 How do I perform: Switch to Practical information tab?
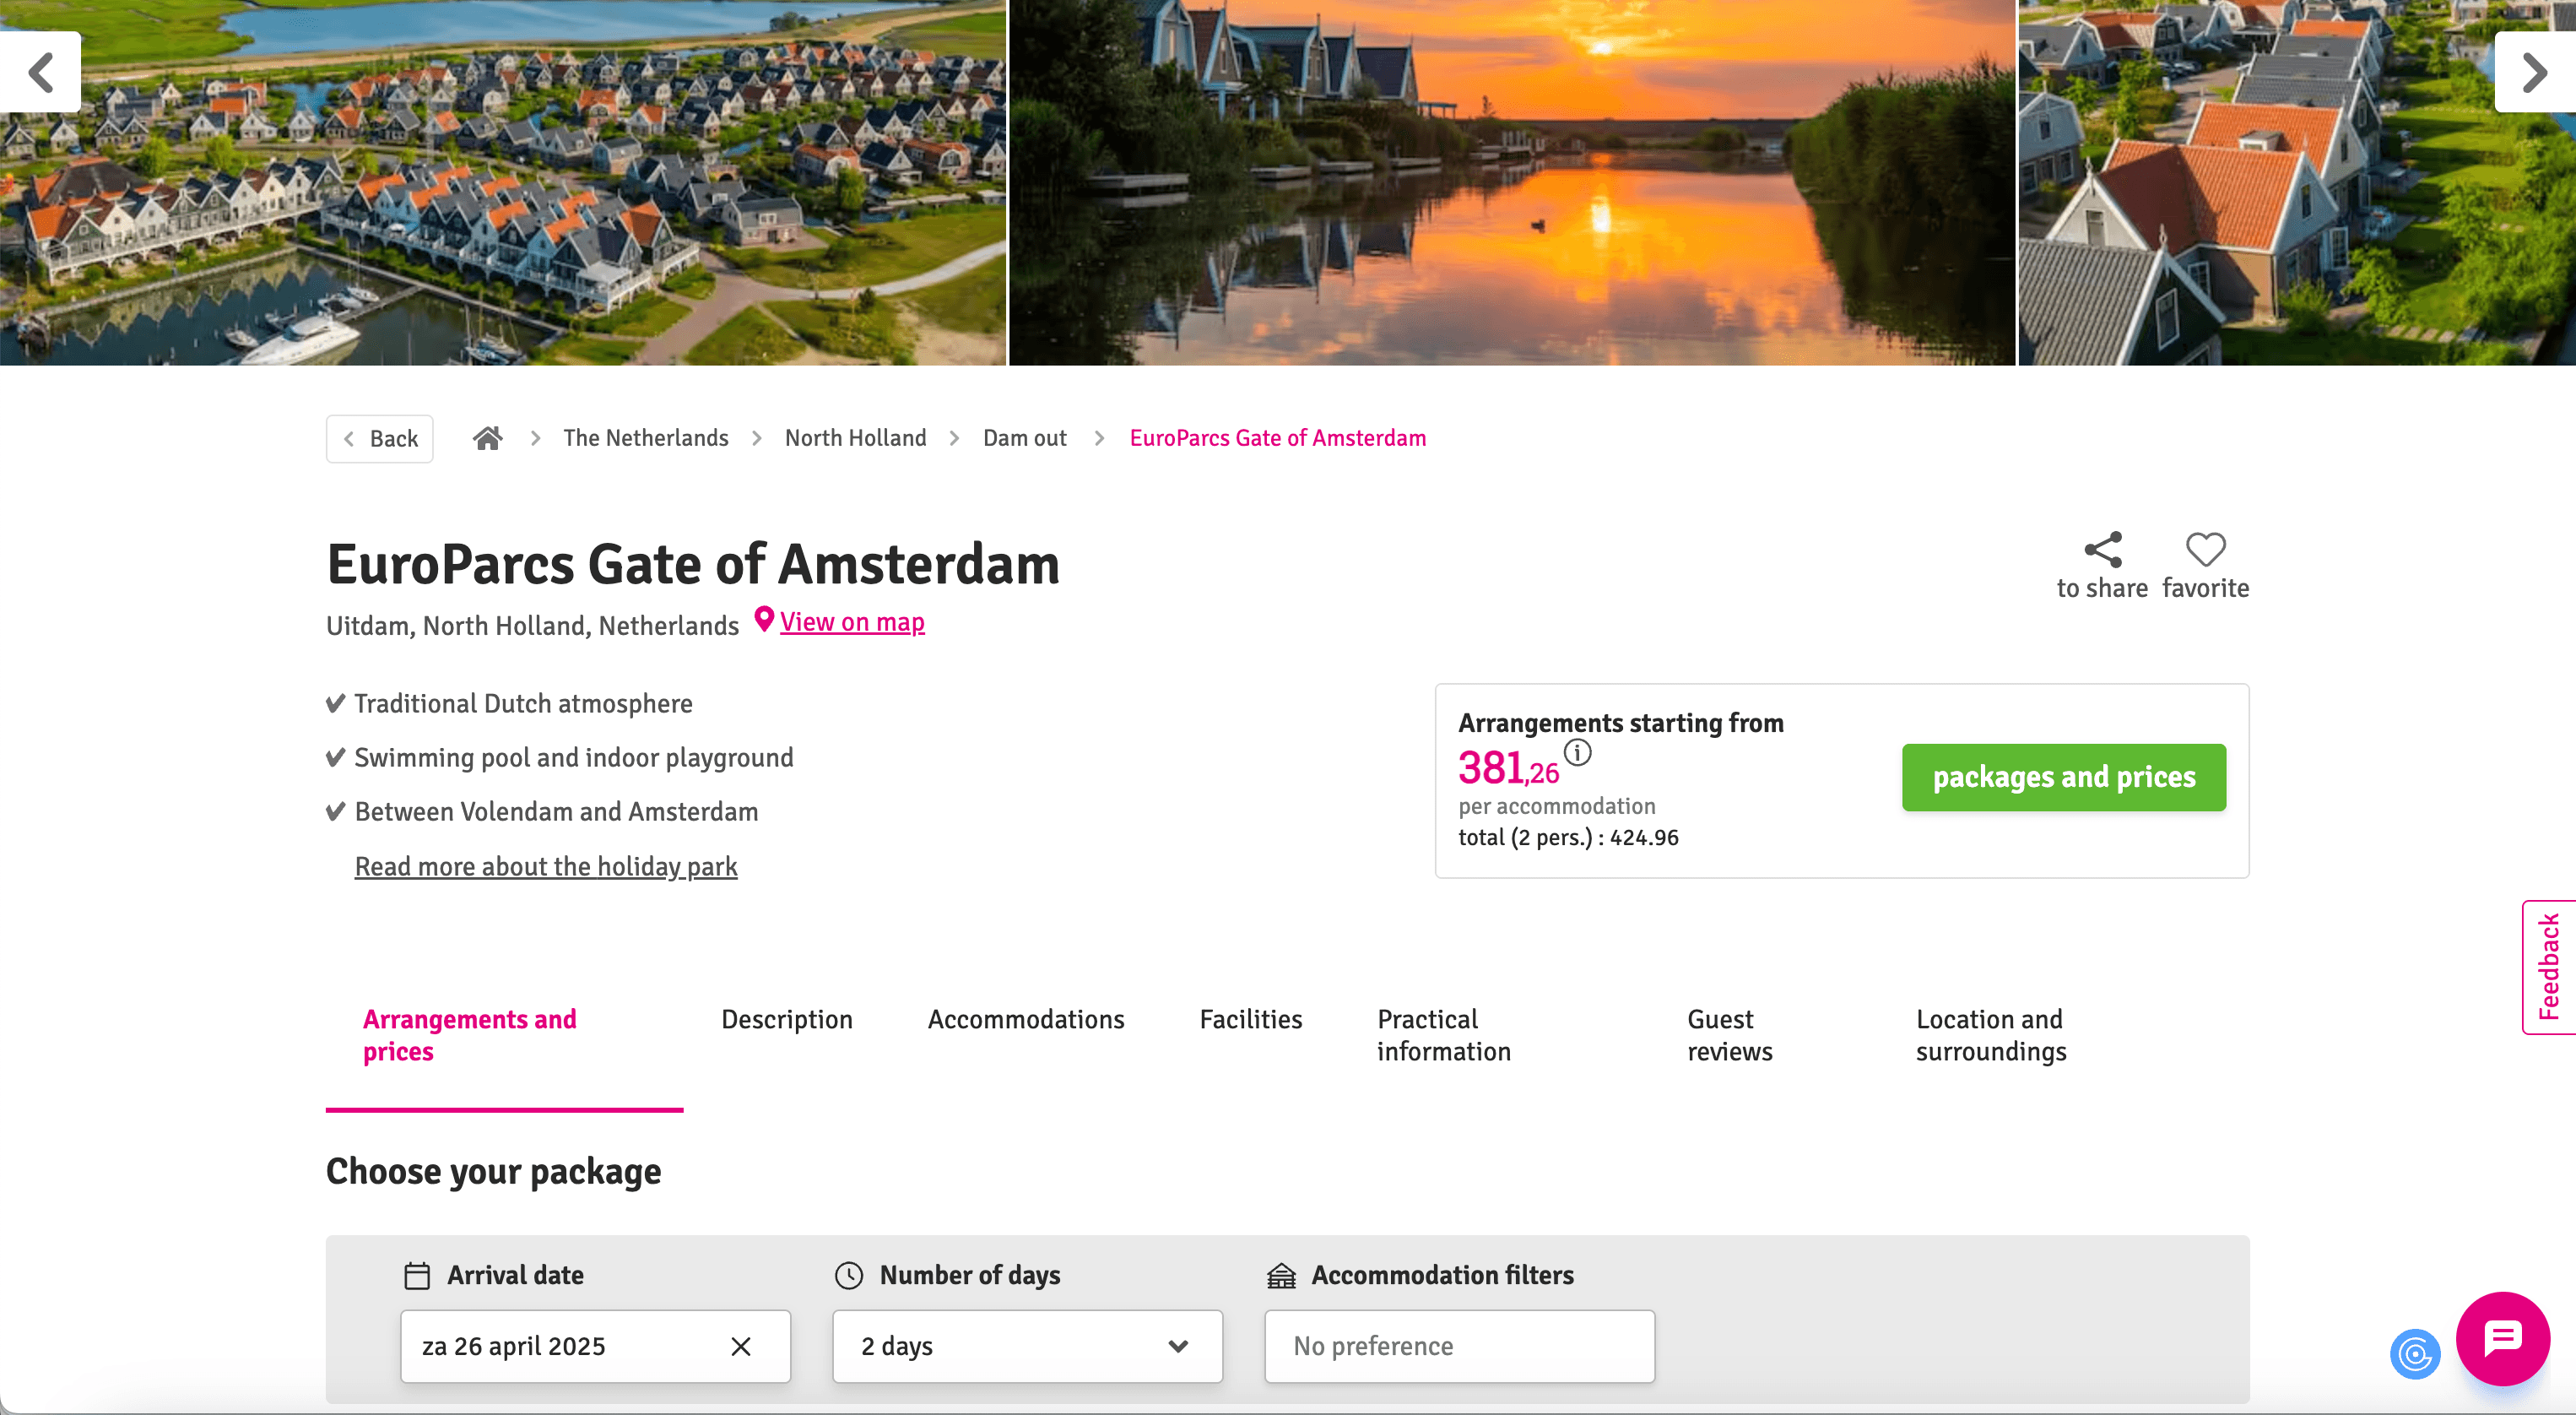[1444, 1035]
